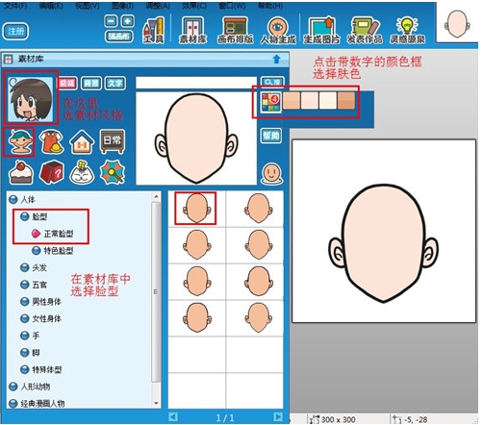The height and width of the screenshot is (425, 483).
Task: Switch to the 文字 text tab
Action: [114, 84]
